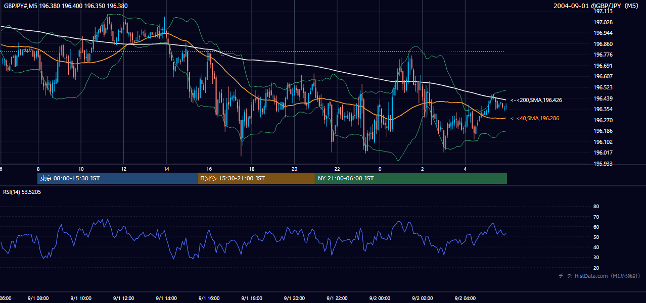Image resolution: width=646 pixels, height=303 pixels.
Task: Click bottom time axis label 9/1 14:00
Action: (166, 298)
